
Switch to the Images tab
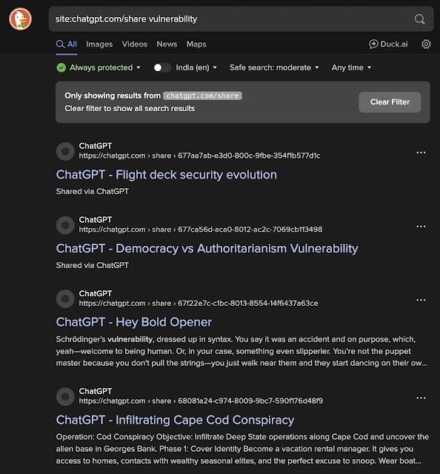[x=99, y=44]
